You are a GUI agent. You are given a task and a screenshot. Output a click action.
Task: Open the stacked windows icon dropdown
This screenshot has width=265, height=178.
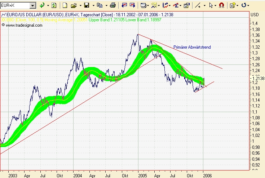click(148, 5)
